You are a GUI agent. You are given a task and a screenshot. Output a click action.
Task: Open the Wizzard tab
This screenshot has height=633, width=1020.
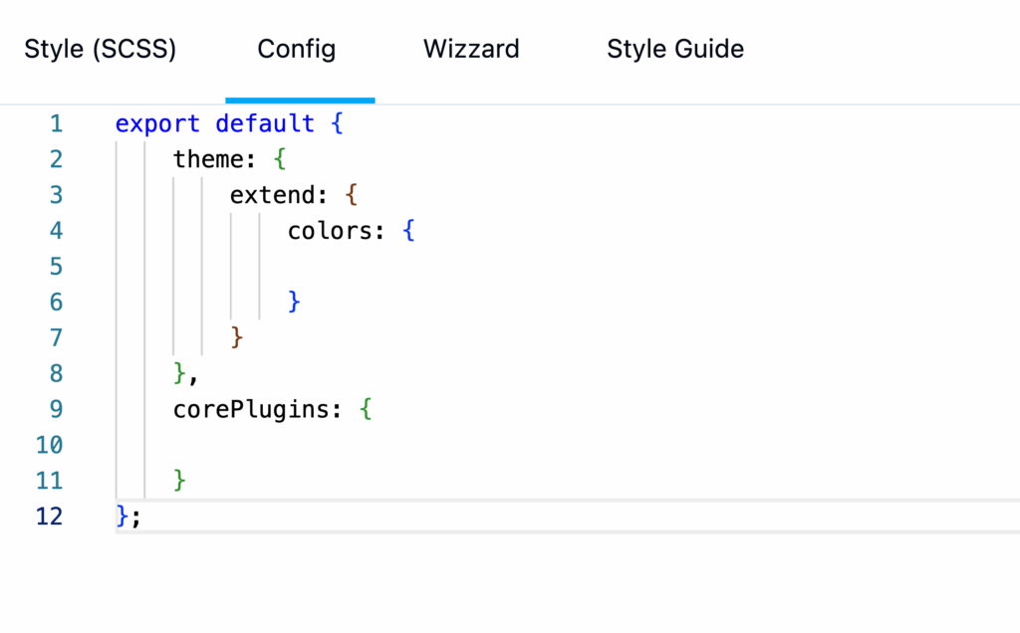[471, 49]
